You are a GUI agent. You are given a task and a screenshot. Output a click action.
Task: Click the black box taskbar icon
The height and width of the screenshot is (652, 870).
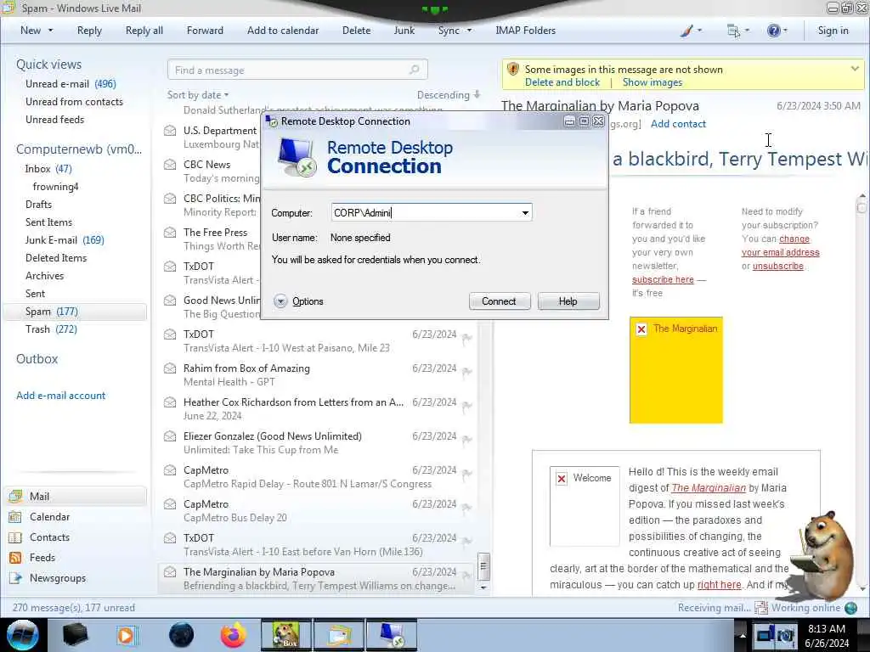[x=75, y=635]
